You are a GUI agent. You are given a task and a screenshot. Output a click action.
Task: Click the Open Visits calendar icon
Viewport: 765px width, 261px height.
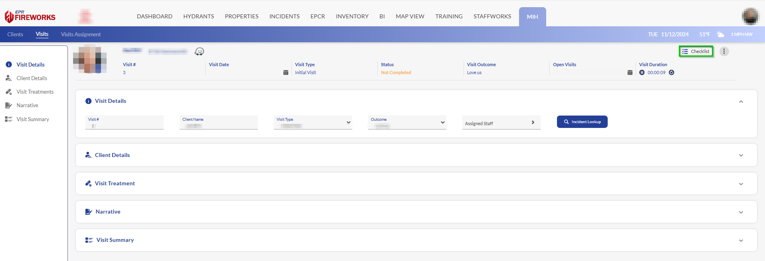click(x=630, y=73)
